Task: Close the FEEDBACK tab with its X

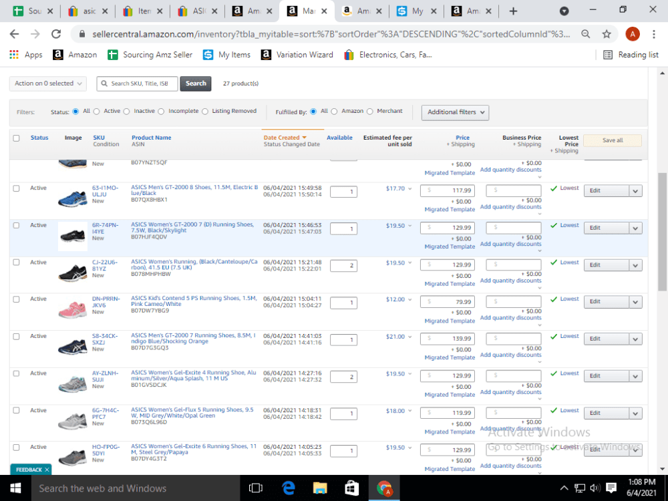Action: click(47, 470)
